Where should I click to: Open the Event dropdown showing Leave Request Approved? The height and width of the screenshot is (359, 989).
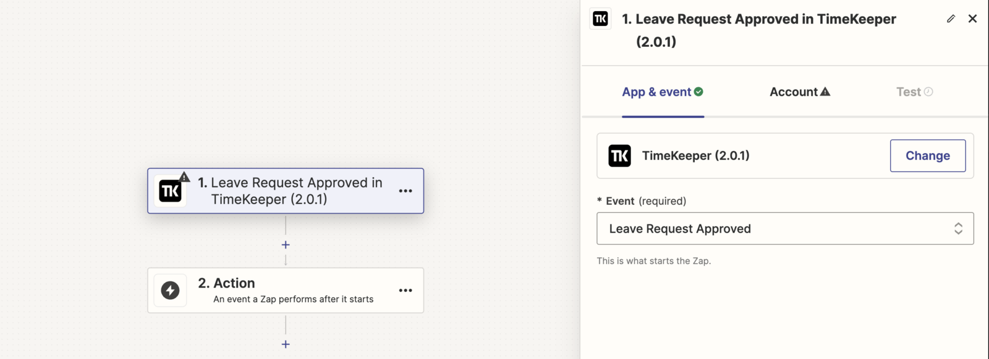785,229
